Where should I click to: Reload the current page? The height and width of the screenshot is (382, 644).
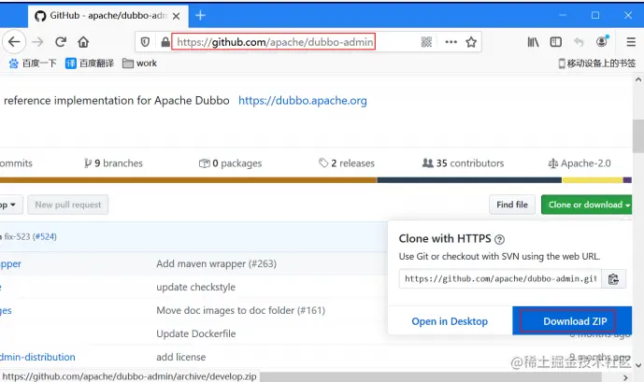(61, 42)
